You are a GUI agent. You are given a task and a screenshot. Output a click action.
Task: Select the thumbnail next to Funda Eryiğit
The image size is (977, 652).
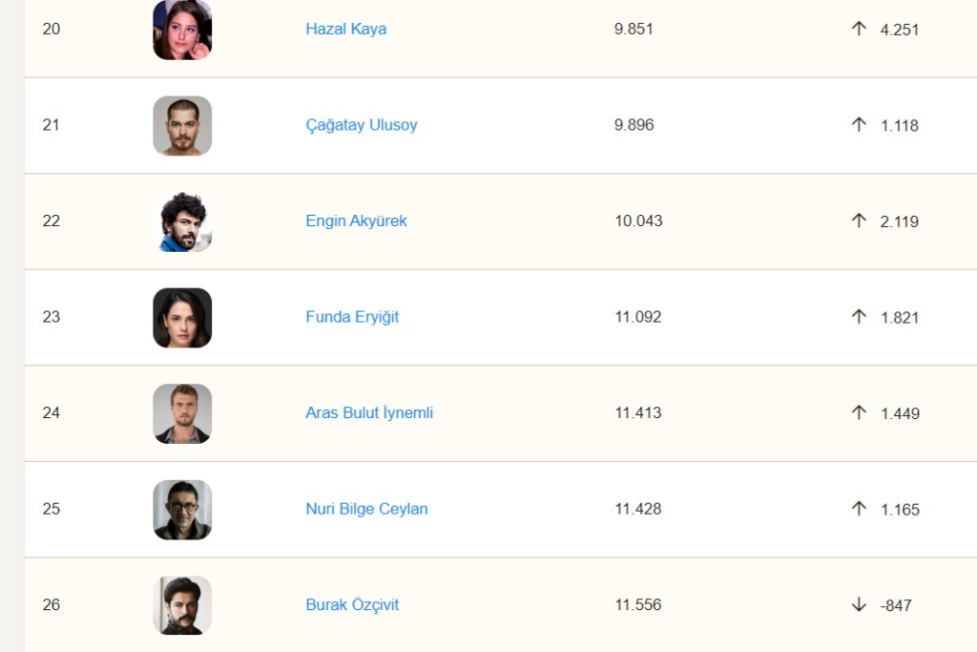(182, 317)
